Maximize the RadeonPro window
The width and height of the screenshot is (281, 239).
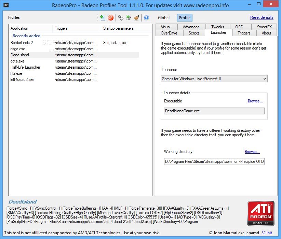pyautogui.click(x=258, y=4)
